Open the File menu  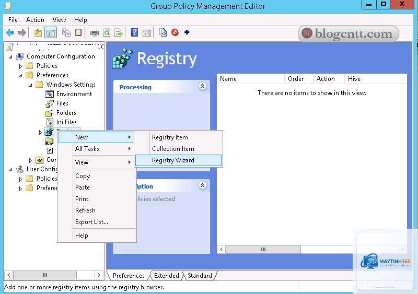[13, 20]
